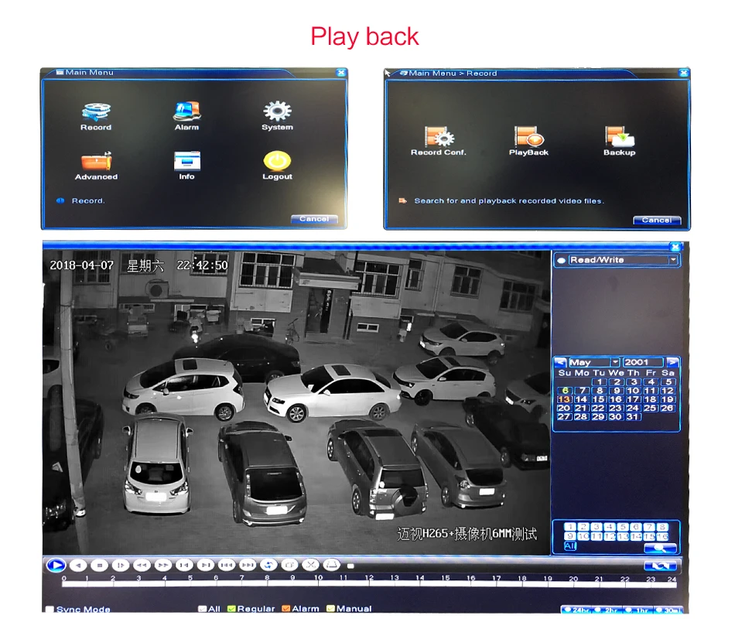Search recordings with magnifier button
The image size is (735, 619).
[x=660, y=548]
